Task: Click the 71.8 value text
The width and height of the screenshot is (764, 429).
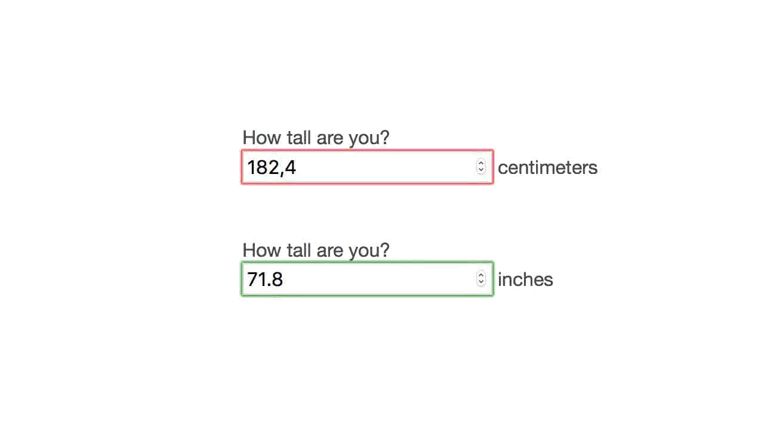Action: 265,279
